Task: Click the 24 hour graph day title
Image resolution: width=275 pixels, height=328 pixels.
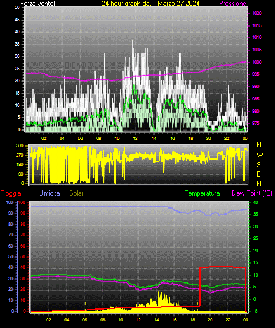Action: click(150, 4)
